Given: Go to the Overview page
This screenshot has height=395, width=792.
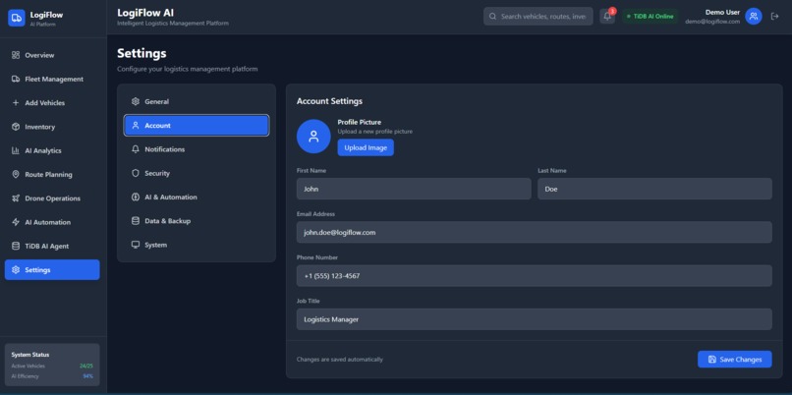Looking at the screenshot, I should (x=52, y=55).
